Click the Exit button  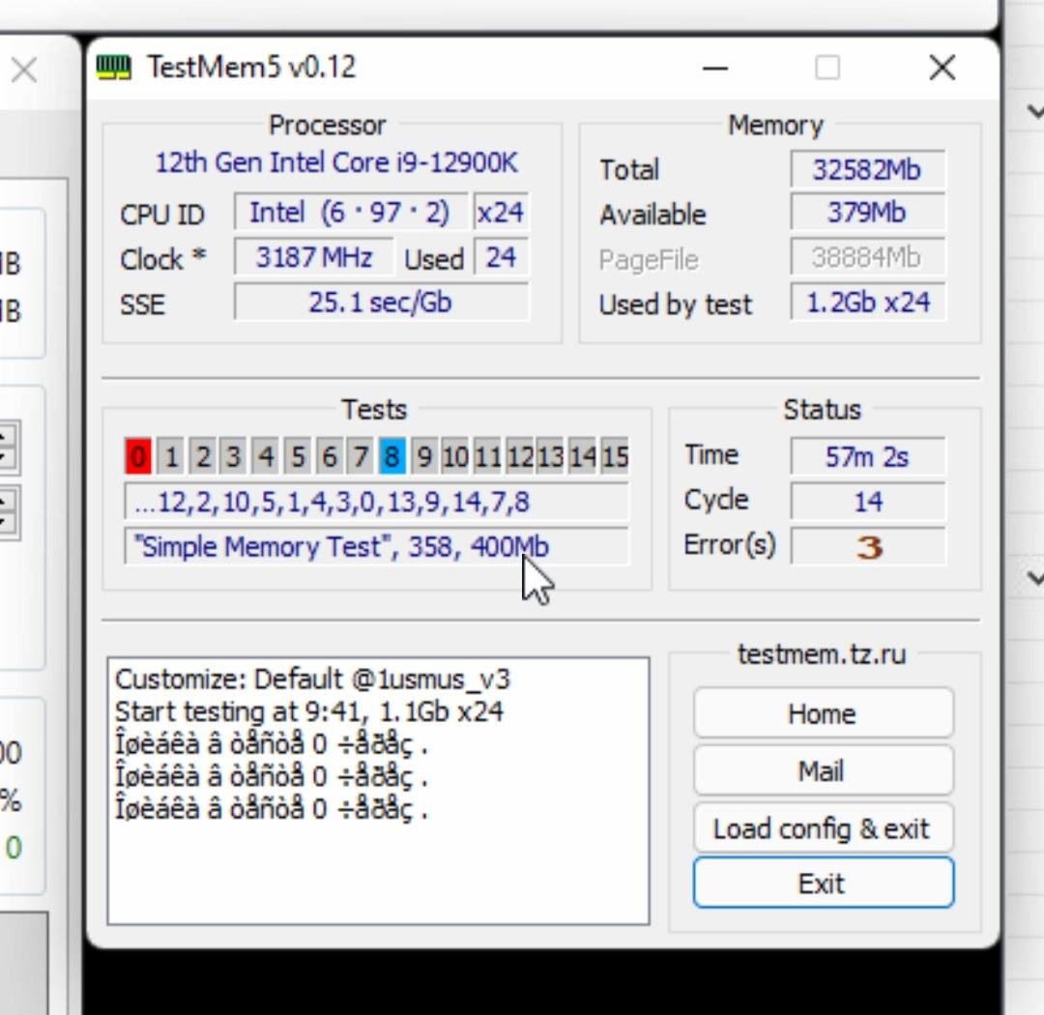point(823,884)
